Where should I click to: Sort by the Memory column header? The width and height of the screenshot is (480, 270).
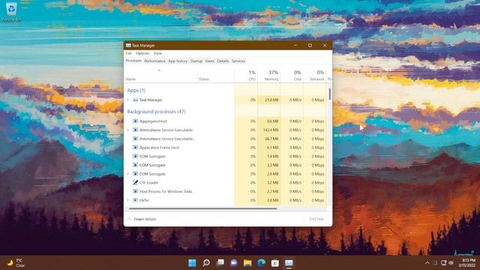(x=268, y=76)
